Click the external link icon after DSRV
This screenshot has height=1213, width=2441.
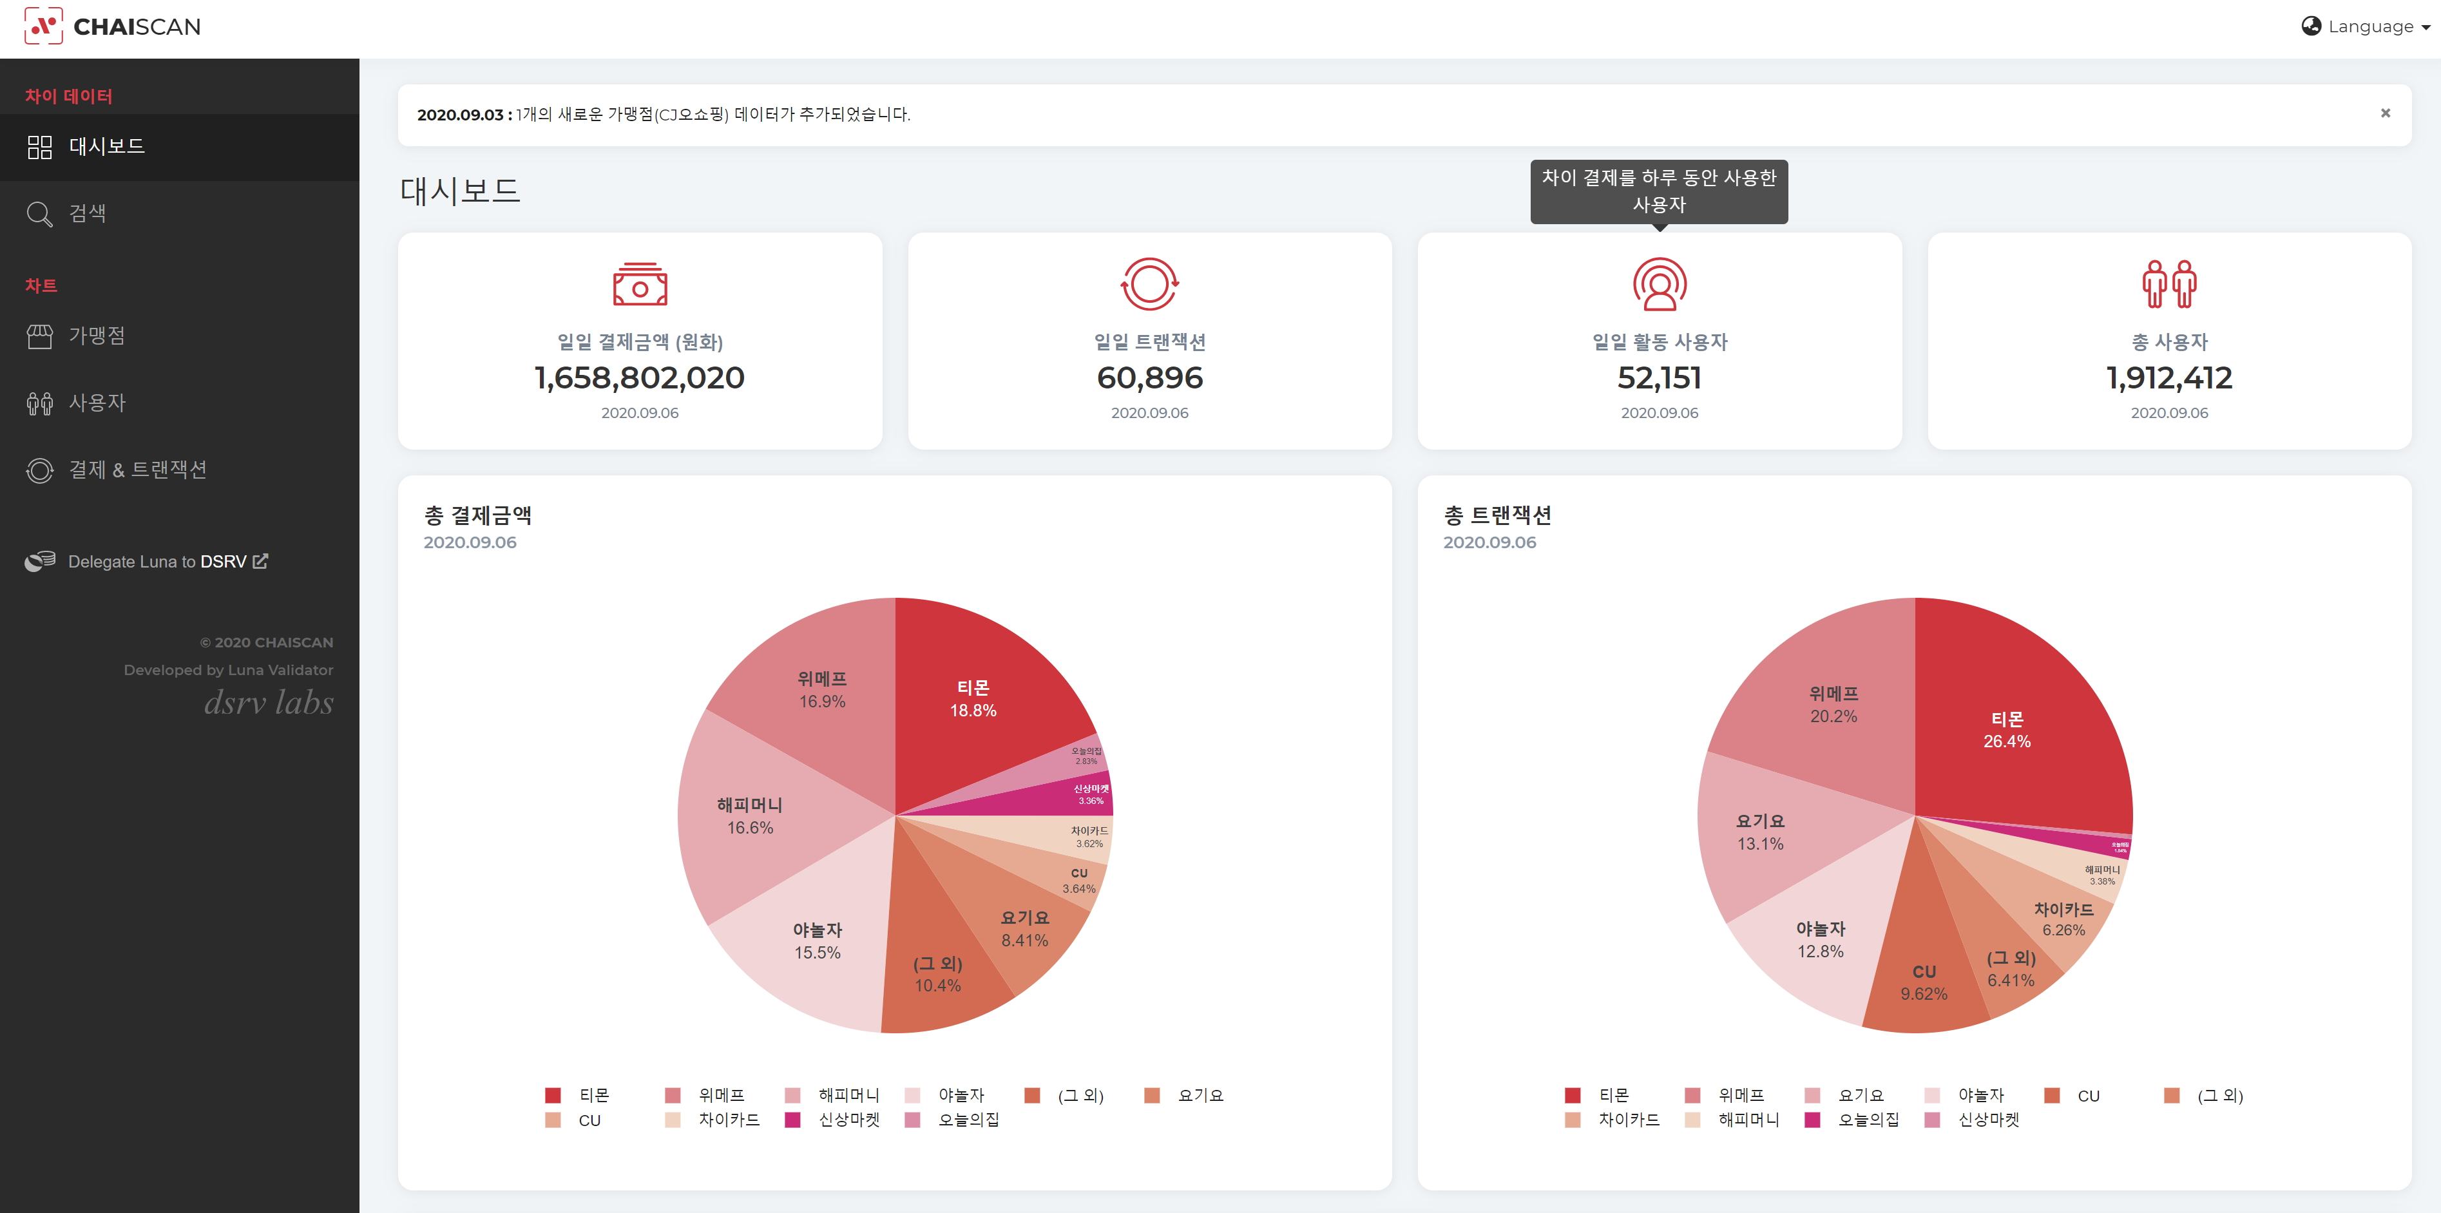260,561
